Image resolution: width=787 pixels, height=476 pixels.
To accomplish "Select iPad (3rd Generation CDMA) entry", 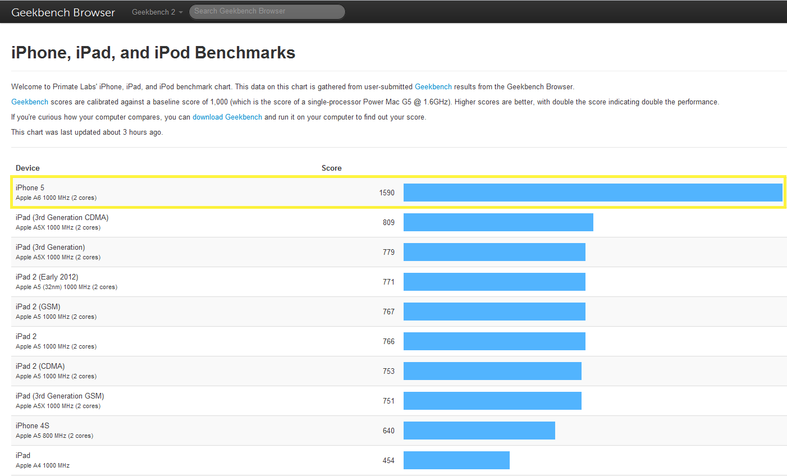I will coord(62,217).
